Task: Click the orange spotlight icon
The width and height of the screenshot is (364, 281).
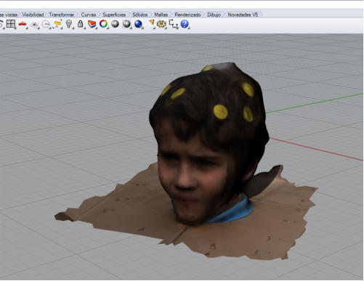Action: pyautogui.click(x=151, y=23)
